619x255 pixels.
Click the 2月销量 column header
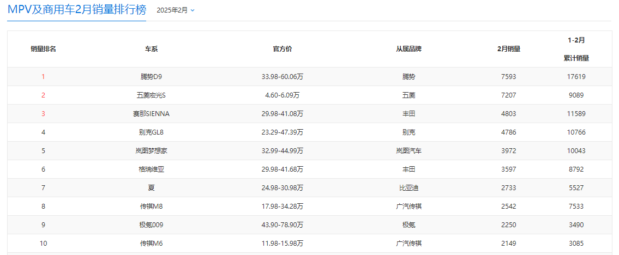click(x=508, y=49)
